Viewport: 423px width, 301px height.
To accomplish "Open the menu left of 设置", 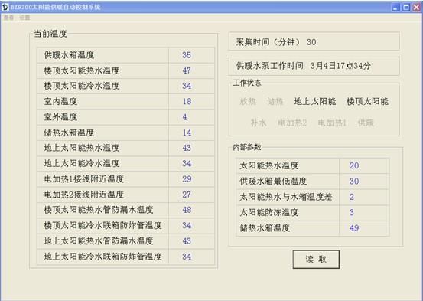I will pyautogui.click(x=8, y=18).
